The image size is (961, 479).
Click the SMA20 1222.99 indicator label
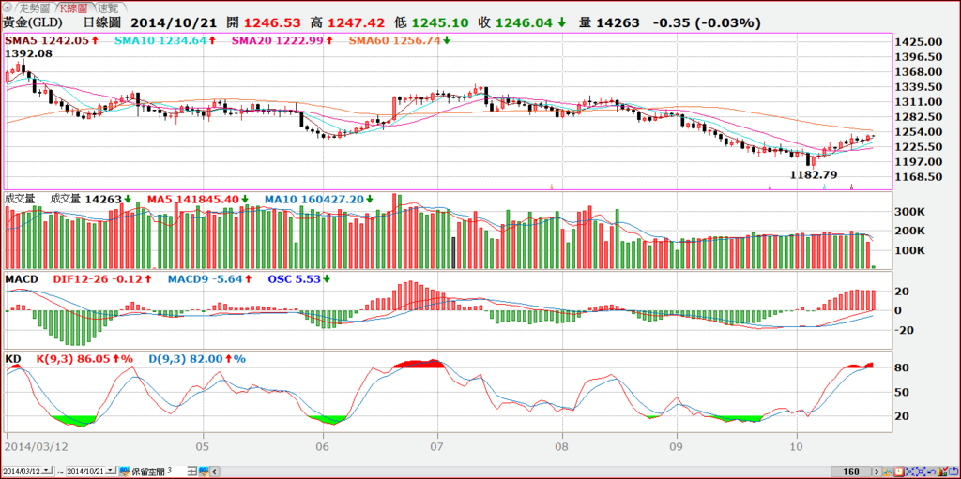277,40
